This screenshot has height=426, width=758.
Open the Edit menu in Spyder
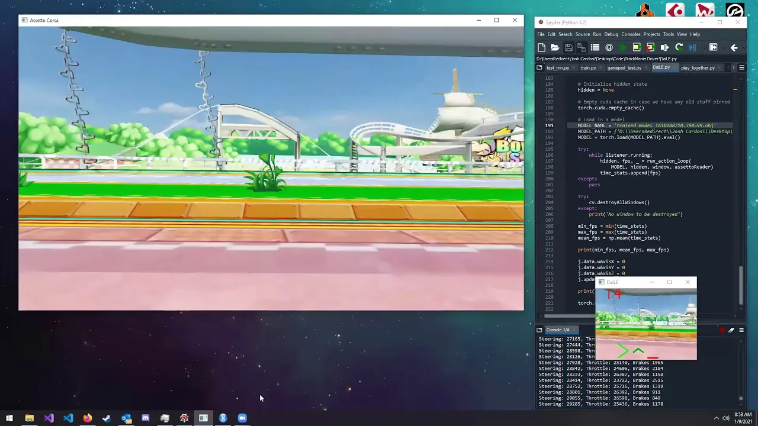click(x=551, y=34)
